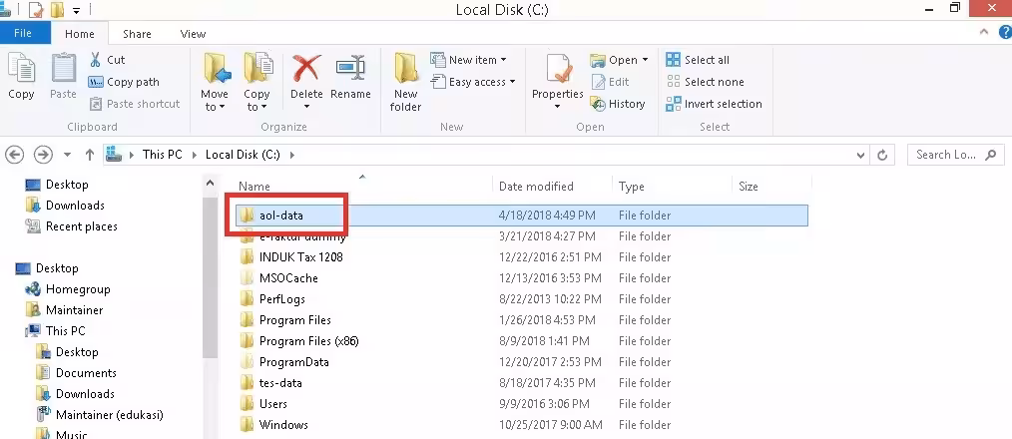Screen dimensions: 1012x439
Task: Open the Copy to folder menu
Action: point(256,82)
